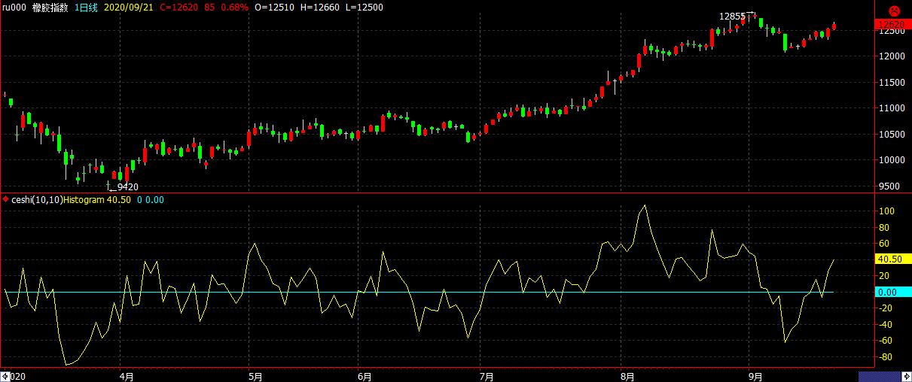
Task: Click the Histogram label in indicator panel
Action: tap(85, 200)
